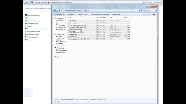Click the Forward arrow in Temp window
Viewport: 186px width, 104px height.
57,10
